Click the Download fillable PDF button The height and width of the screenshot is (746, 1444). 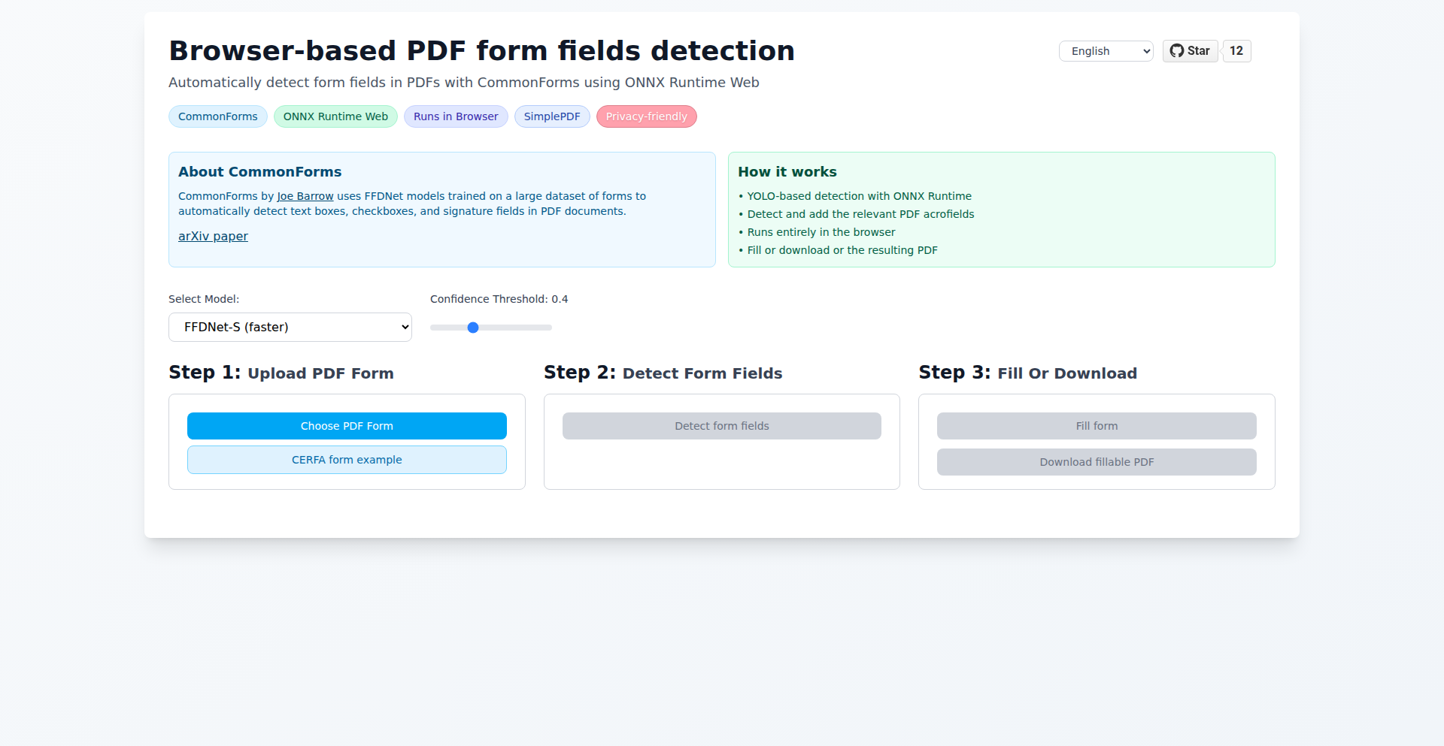[x=1097, y=462]
